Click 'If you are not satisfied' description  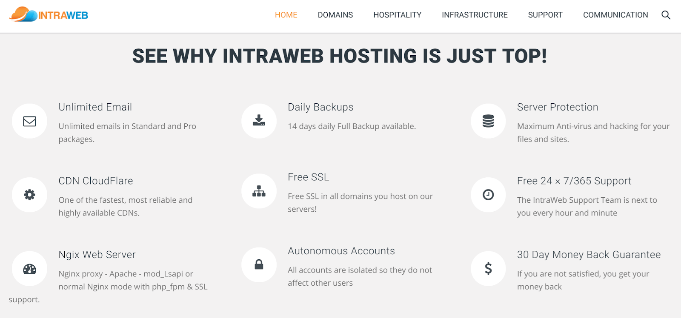583,280
